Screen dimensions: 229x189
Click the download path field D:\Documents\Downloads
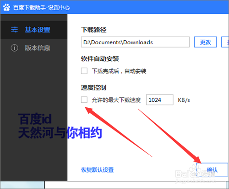(x=135, y=42)
